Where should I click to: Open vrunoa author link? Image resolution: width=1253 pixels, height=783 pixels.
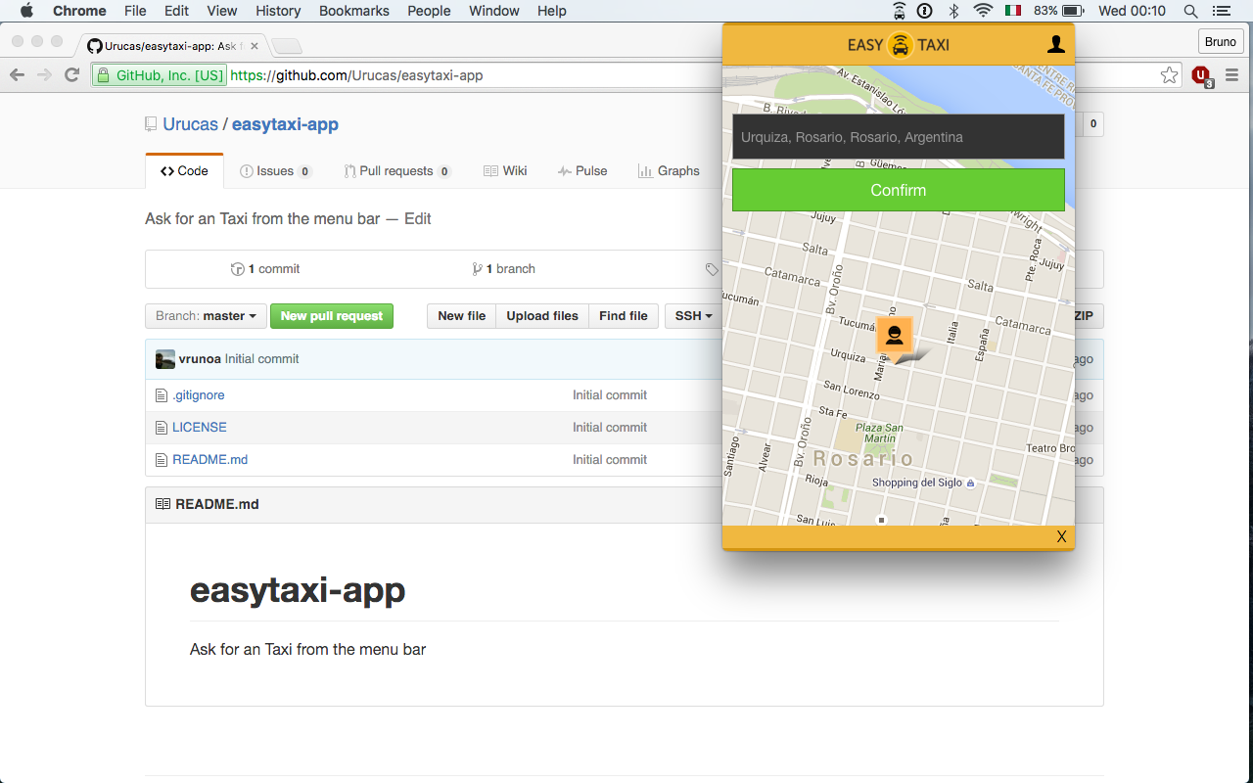click(200, 359)
